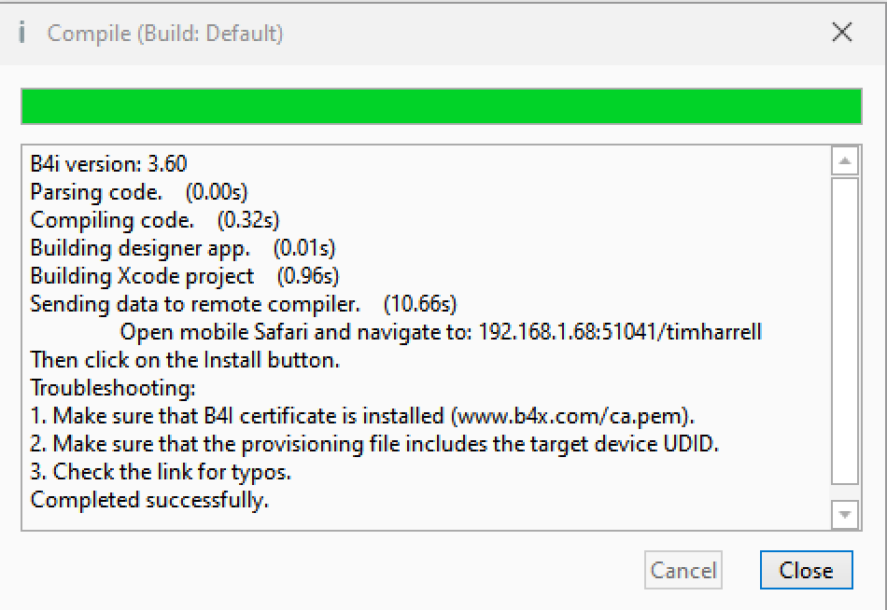This screenshot has height=610, width=887.
Task: Click the log scrollbar up arrow
Action: [844, 161]
